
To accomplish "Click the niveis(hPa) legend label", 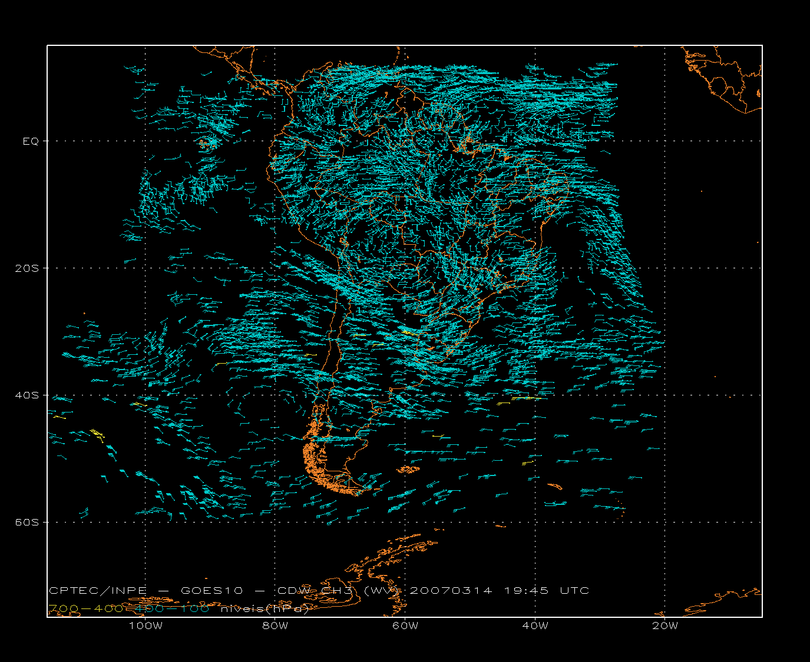I will (x=265, y=609).
